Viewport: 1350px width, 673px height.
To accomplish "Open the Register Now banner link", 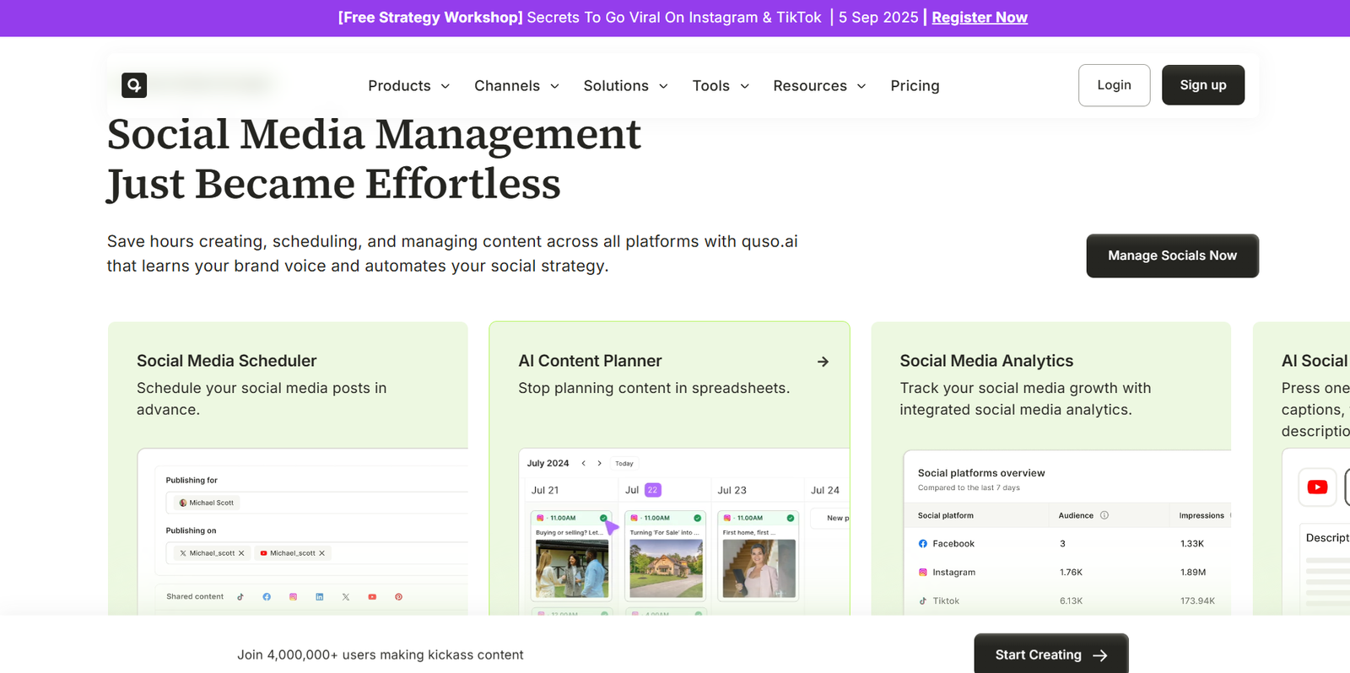I will tap(980, 18).
